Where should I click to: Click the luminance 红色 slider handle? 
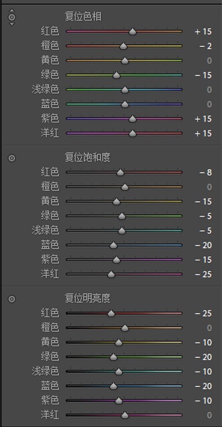click(x=111, y=313)
